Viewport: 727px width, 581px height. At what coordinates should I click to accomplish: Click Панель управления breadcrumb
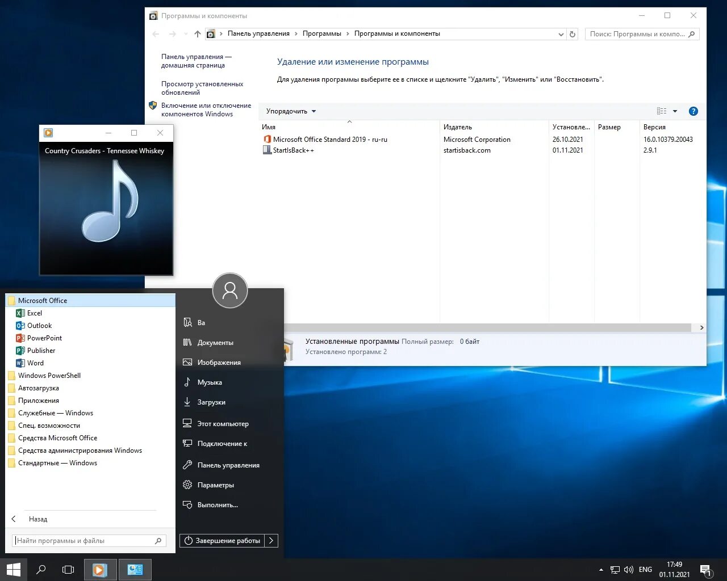[258, 33]
